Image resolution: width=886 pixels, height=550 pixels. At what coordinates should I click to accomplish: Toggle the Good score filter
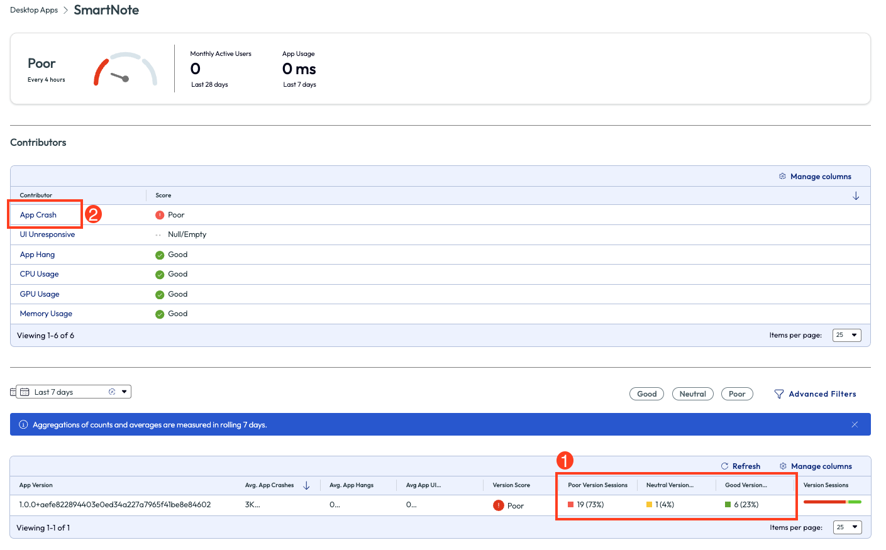click(646, 393)
